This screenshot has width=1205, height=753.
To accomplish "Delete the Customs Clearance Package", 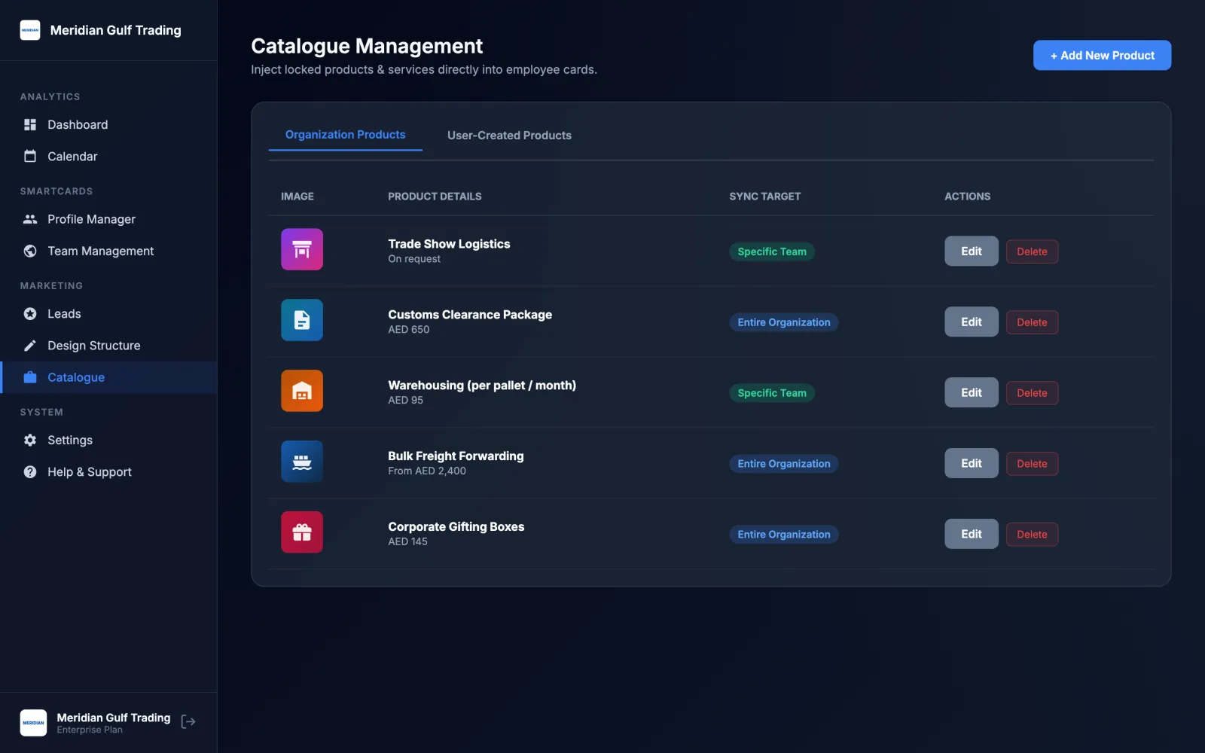I will pyautogui.click(x=1032, y=323).
